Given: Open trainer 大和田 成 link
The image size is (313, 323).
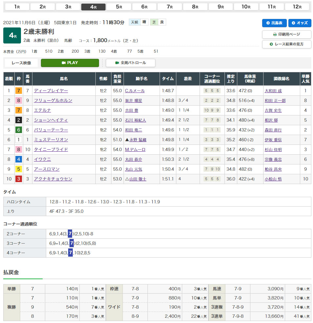Looking at the screenshot, I should coord(273,91).
